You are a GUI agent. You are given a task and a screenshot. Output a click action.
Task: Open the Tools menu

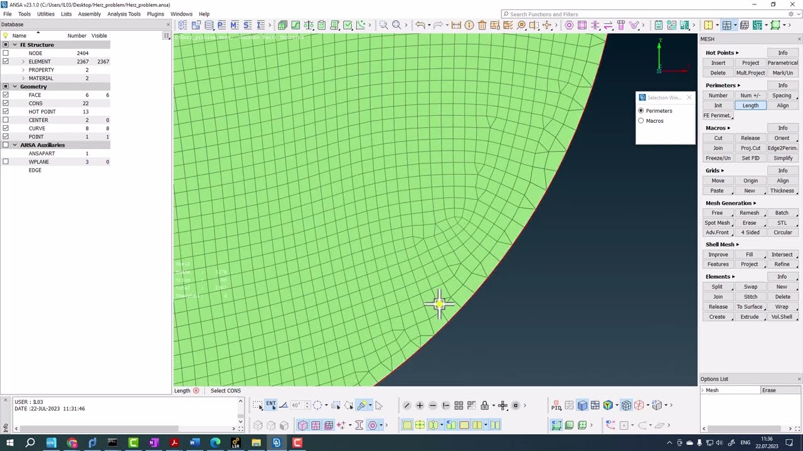tap(24, 14)
